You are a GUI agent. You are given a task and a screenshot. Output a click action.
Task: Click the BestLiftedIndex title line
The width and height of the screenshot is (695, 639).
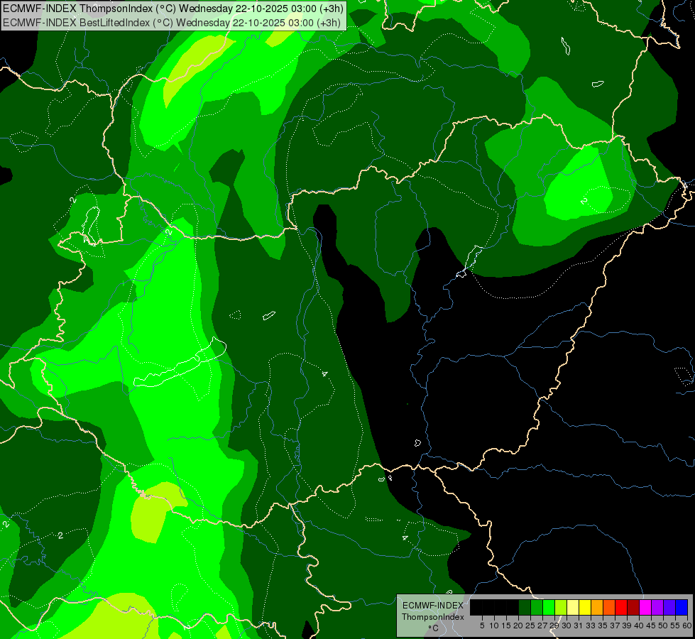point(172,23)
